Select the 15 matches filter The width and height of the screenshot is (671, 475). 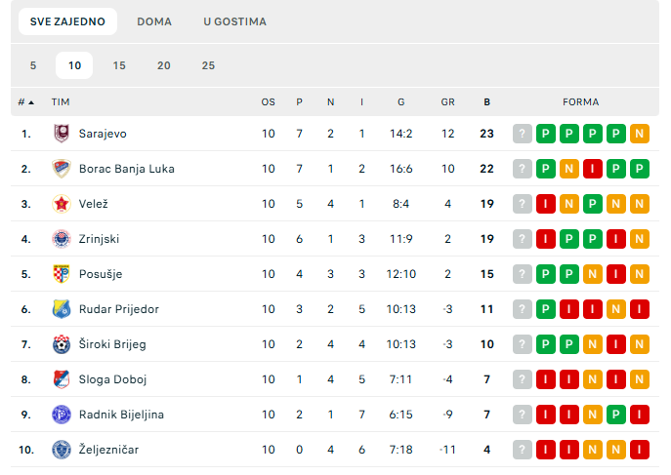[119, 65]
